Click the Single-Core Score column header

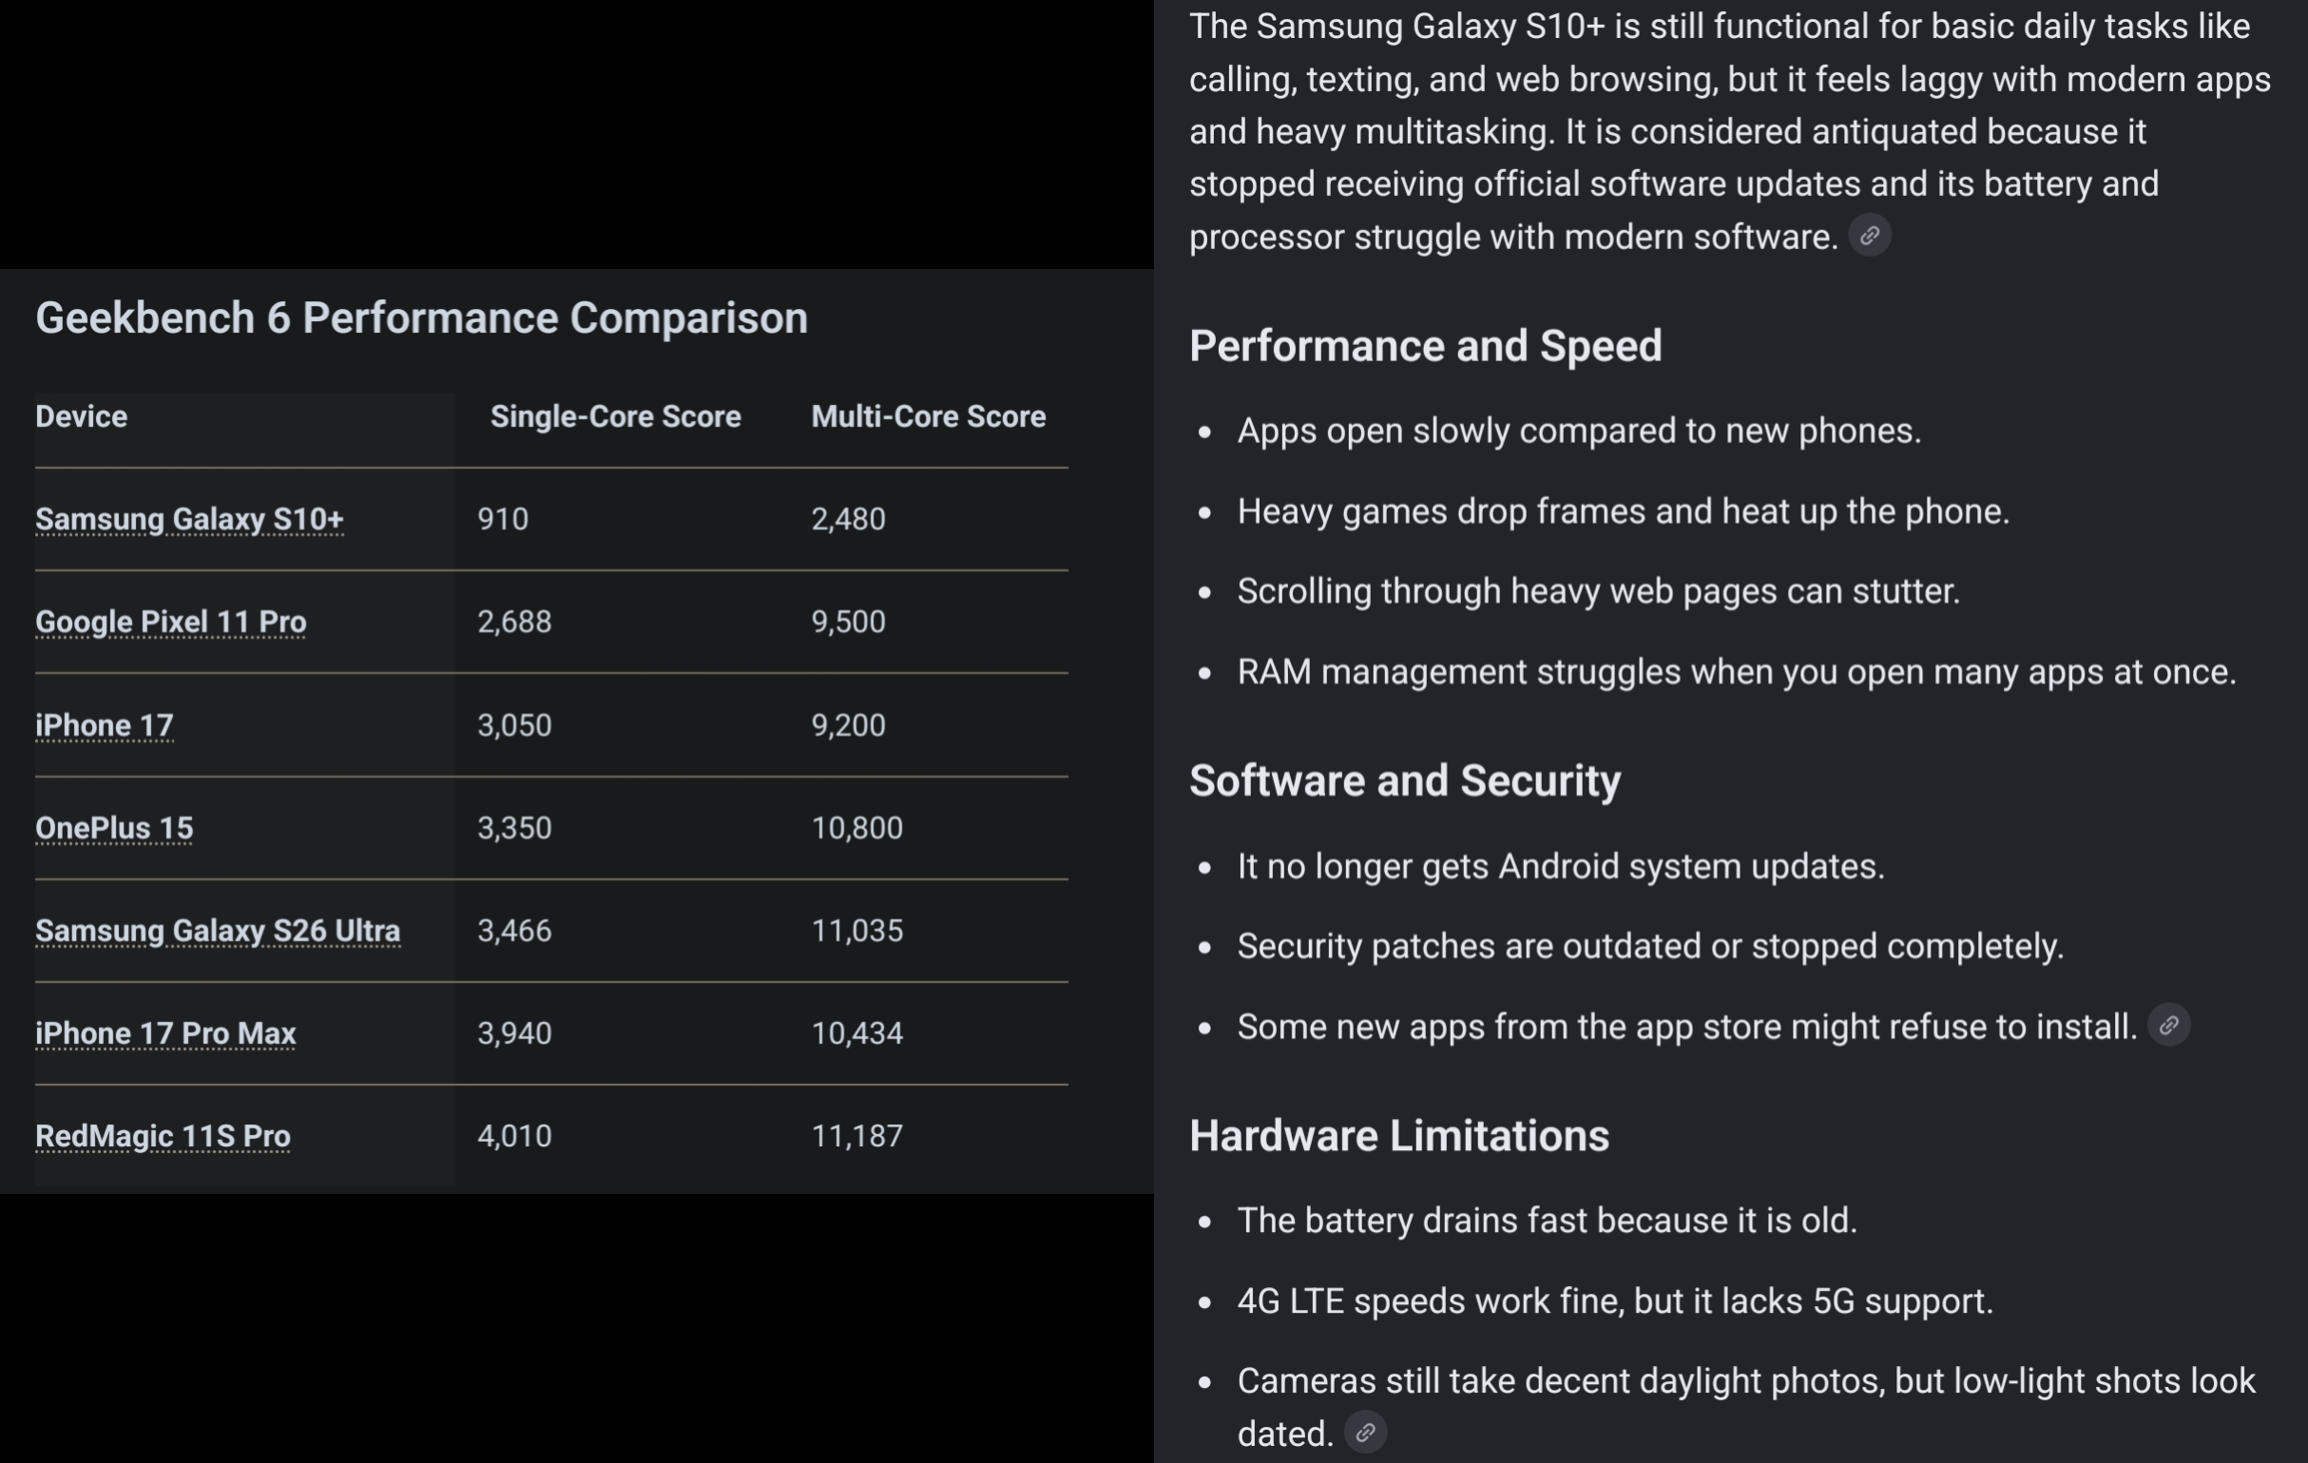pyautogui.click(x=615, y=416)
